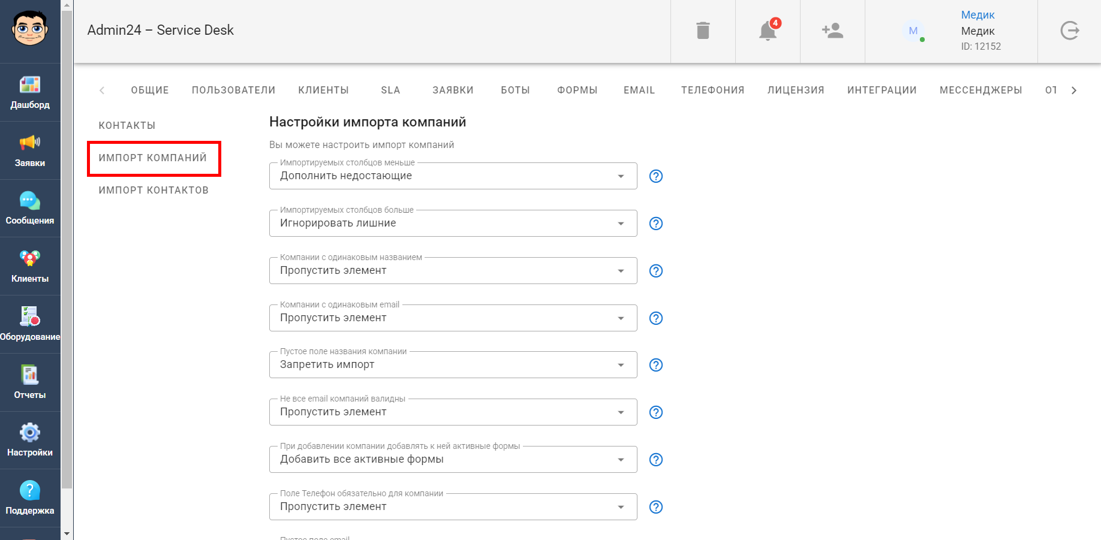The image size is (1101, 540).
Task: Open the Dashboard (Дашборд) sidebar icon
Action: pyautogui.click(x=30, y=92)
